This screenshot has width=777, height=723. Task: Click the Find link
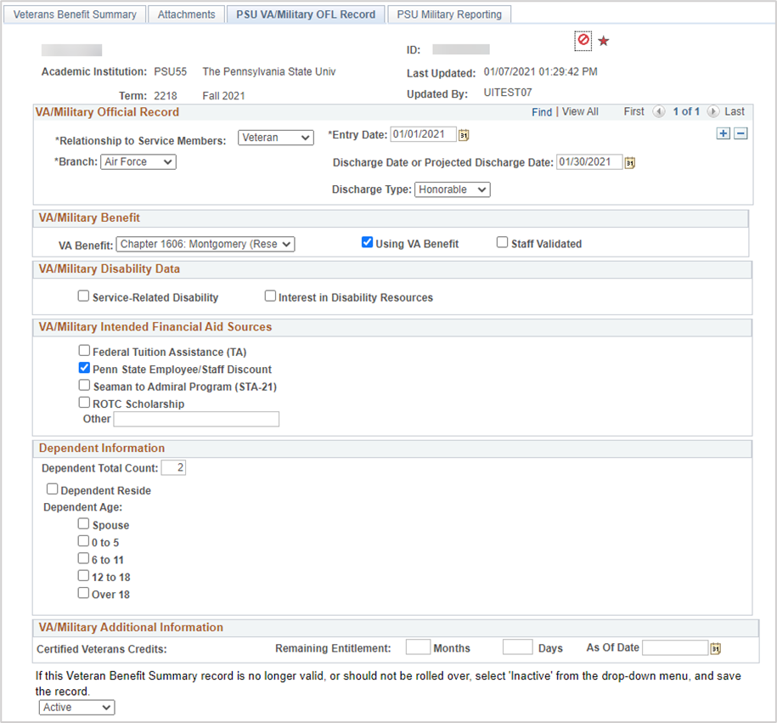(x=542, y=111)
